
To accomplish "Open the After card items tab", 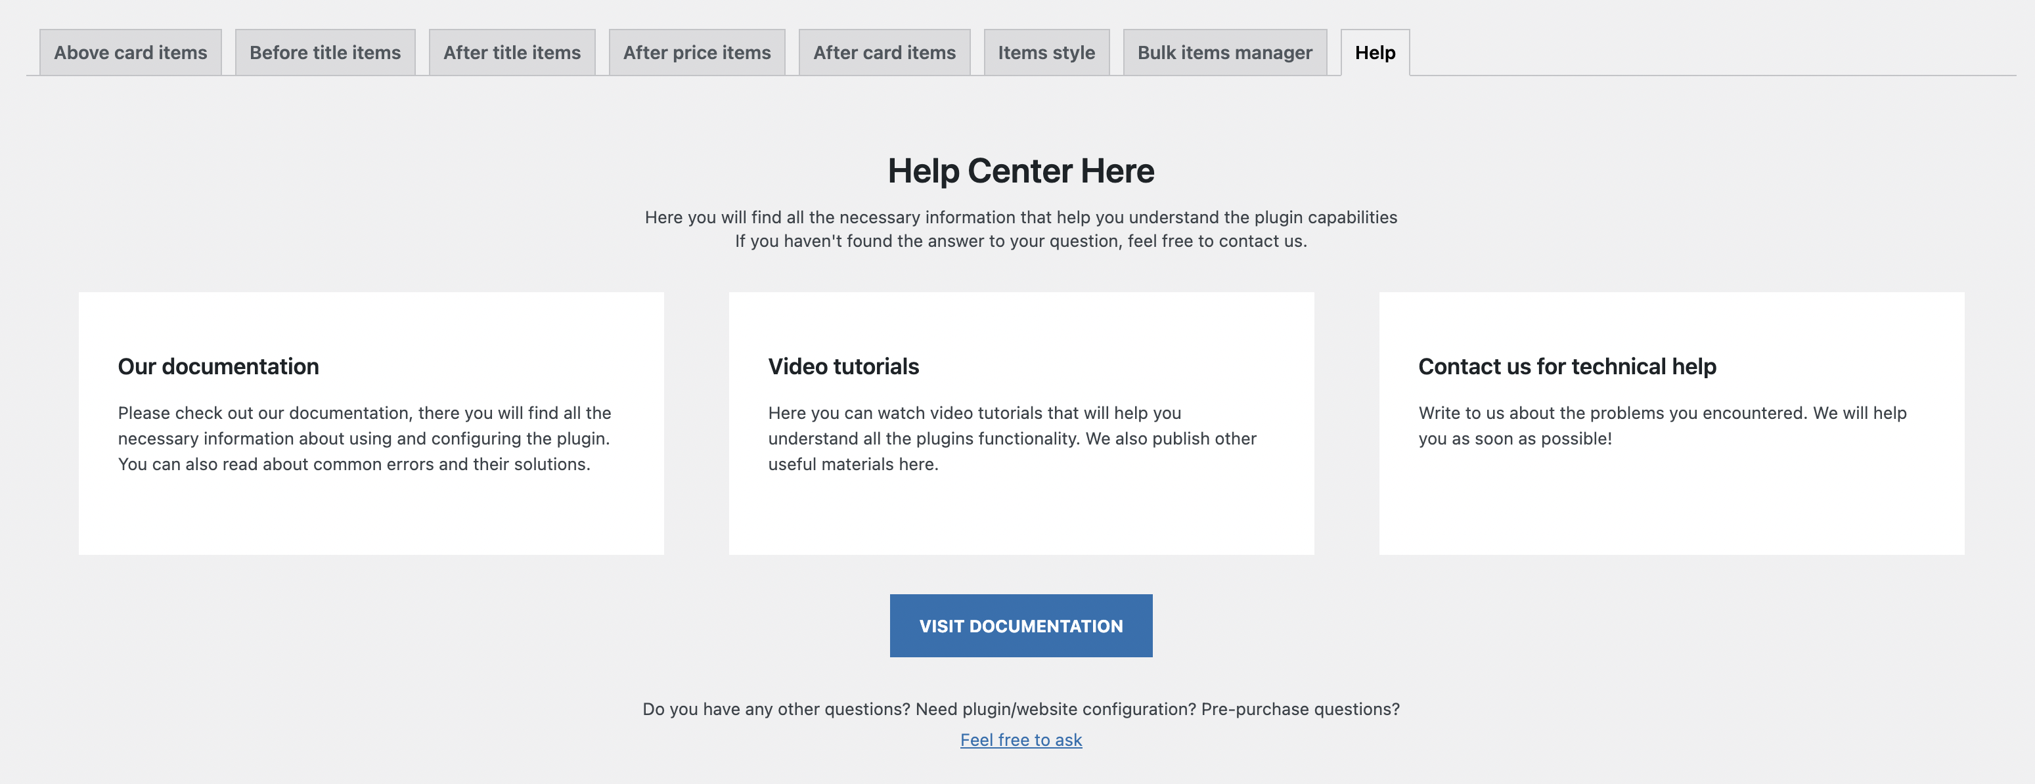I will pyautogui.click(x=884, y=53).
